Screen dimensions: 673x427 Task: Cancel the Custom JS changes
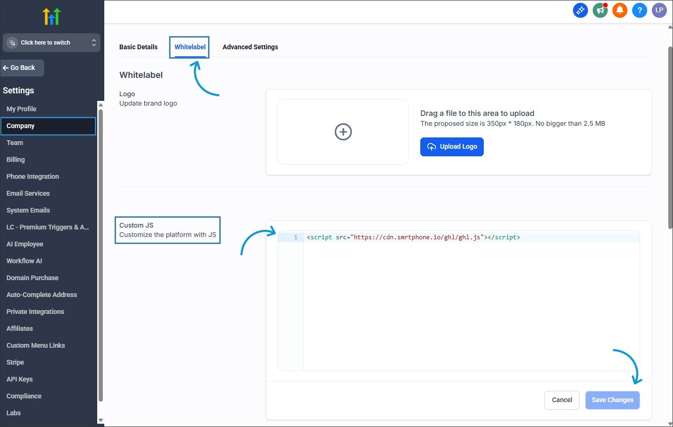click(x=562, y=400)
